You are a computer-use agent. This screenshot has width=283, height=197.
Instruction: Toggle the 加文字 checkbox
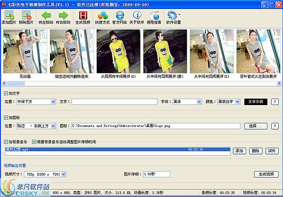tap(6, 93)
